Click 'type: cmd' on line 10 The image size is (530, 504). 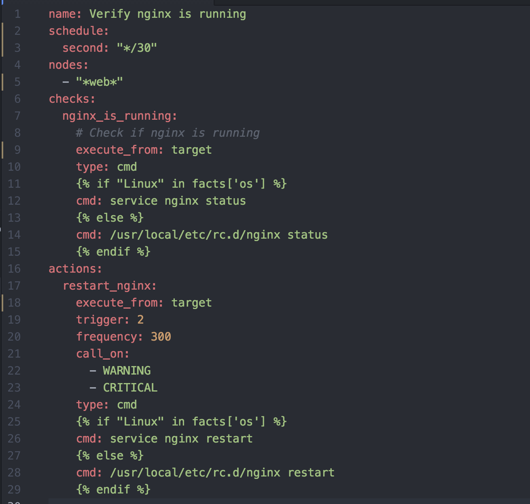[106, 167]
